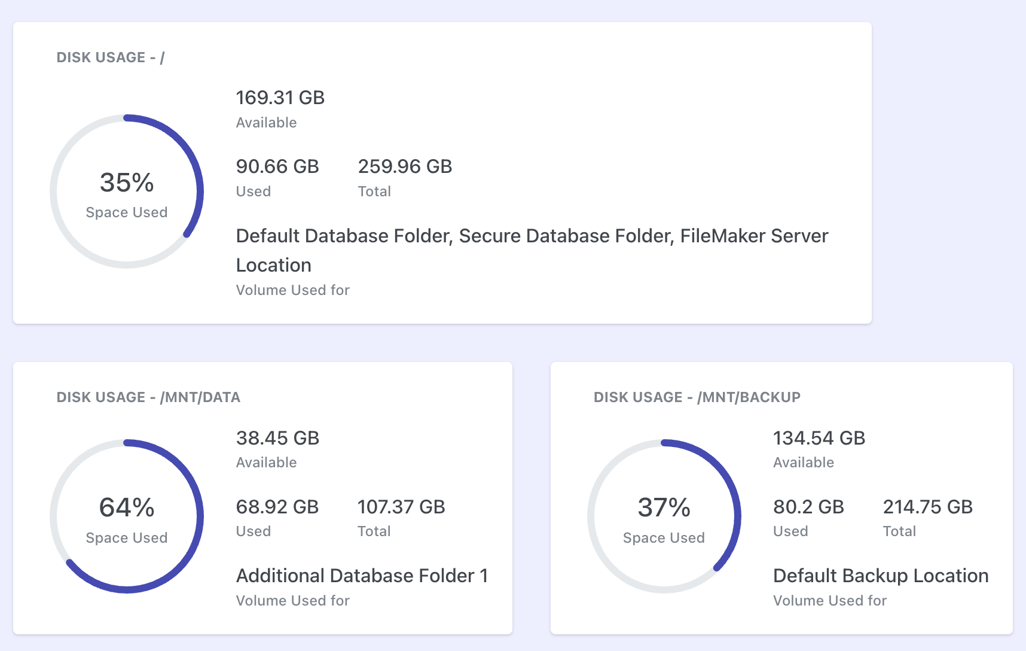Click the 64% space used circular gauge
This screenshot has height=651, width=1026.
(127, 516)
